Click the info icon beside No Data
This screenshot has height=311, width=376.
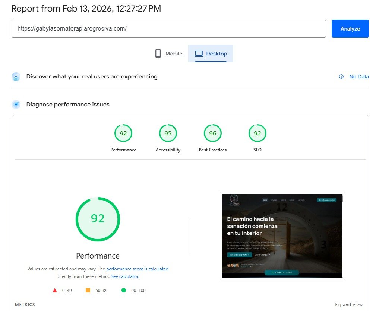tap(341, 77)
